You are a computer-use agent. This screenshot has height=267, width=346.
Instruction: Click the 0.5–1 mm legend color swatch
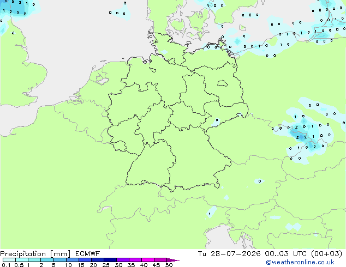coord(22,260)
